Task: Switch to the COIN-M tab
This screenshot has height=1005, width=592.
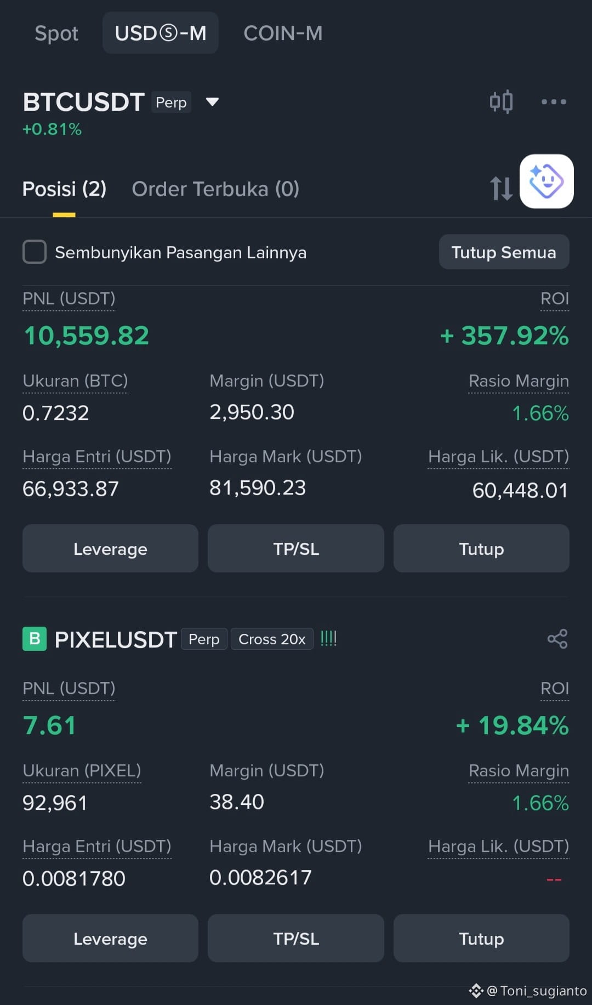Action: click(283, 33)
